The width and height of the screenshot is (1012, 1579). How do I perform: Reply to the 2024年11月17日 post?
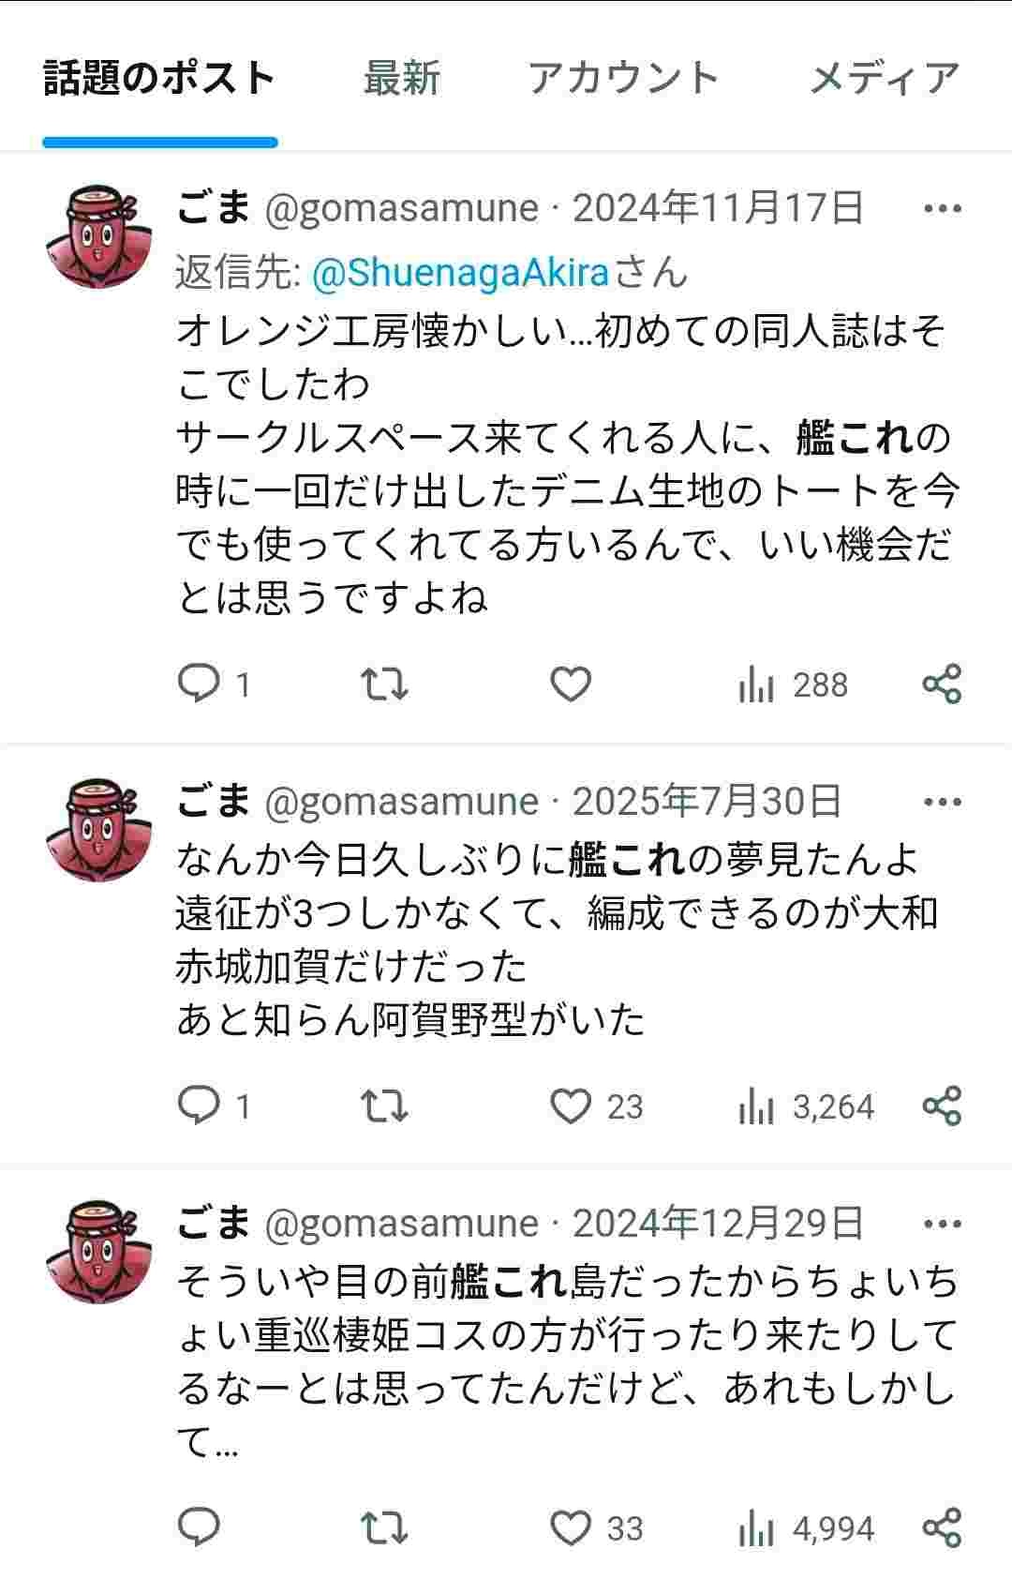click(x=199, y=684)
